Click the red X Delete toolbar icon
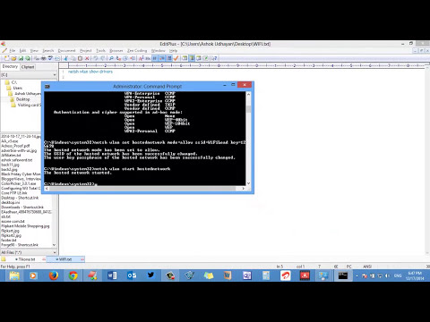The image size is (430, 322). (87, 58)
